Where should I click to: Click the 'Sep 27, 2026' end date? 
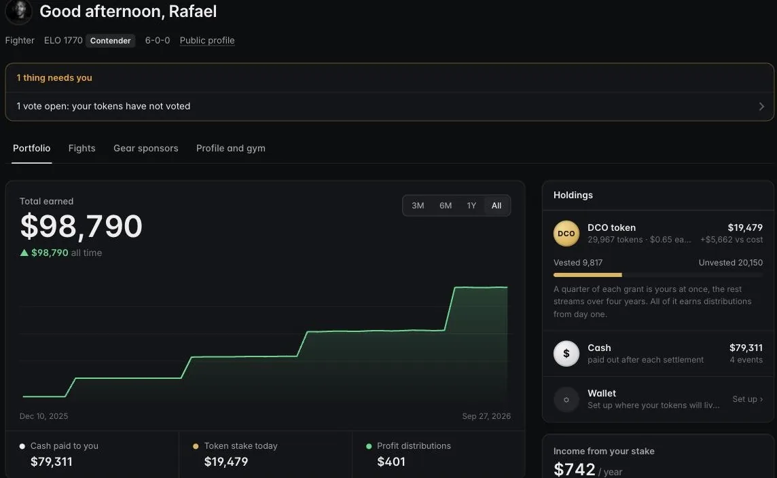[x=486, y=416]
